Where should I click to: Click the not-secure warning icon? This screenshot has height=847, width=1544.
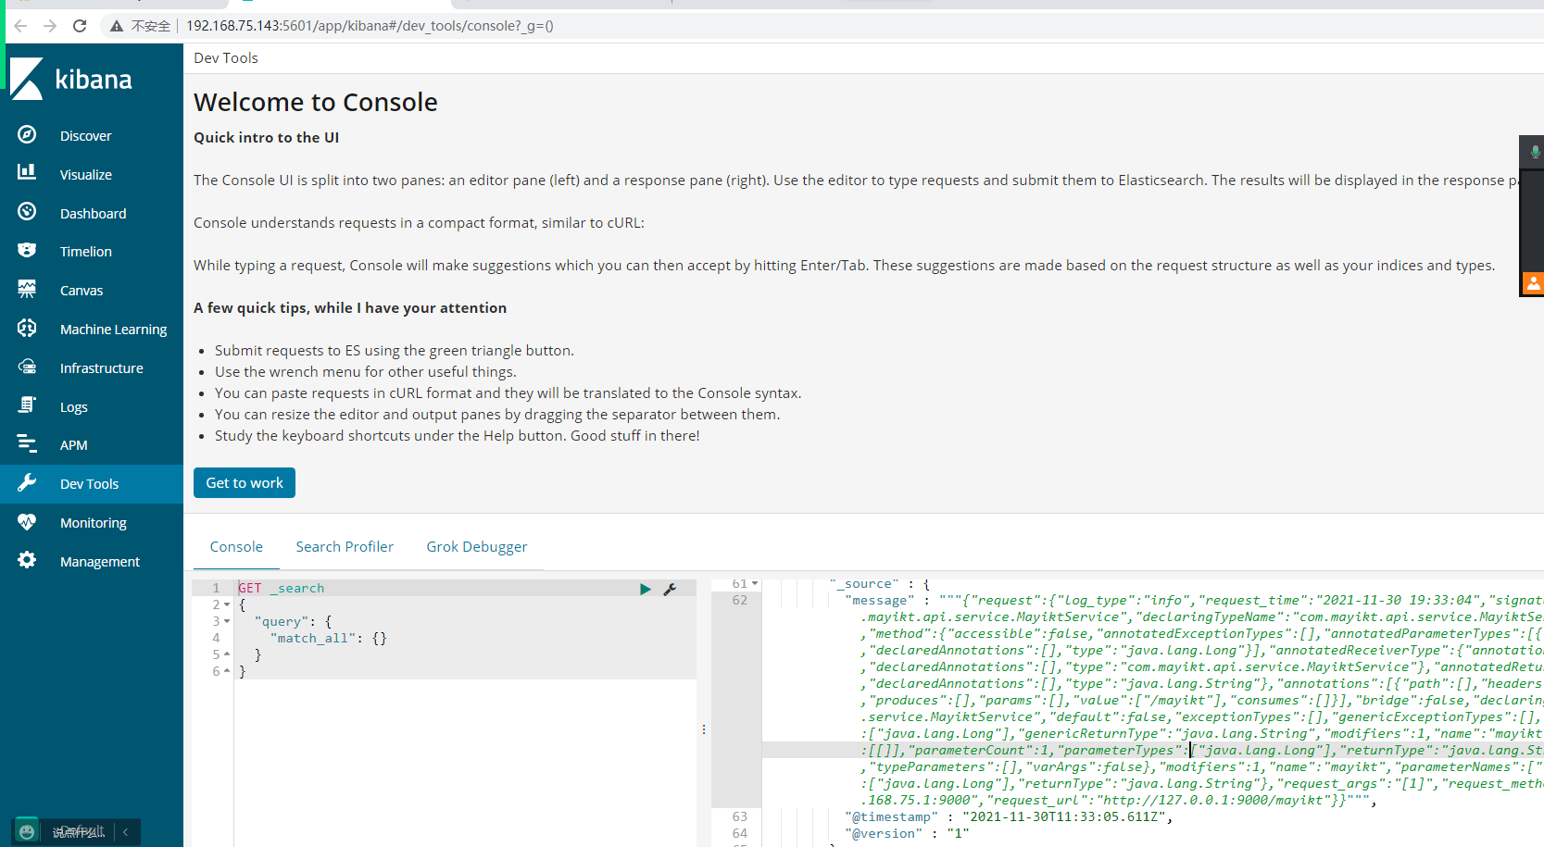[117, 26]
